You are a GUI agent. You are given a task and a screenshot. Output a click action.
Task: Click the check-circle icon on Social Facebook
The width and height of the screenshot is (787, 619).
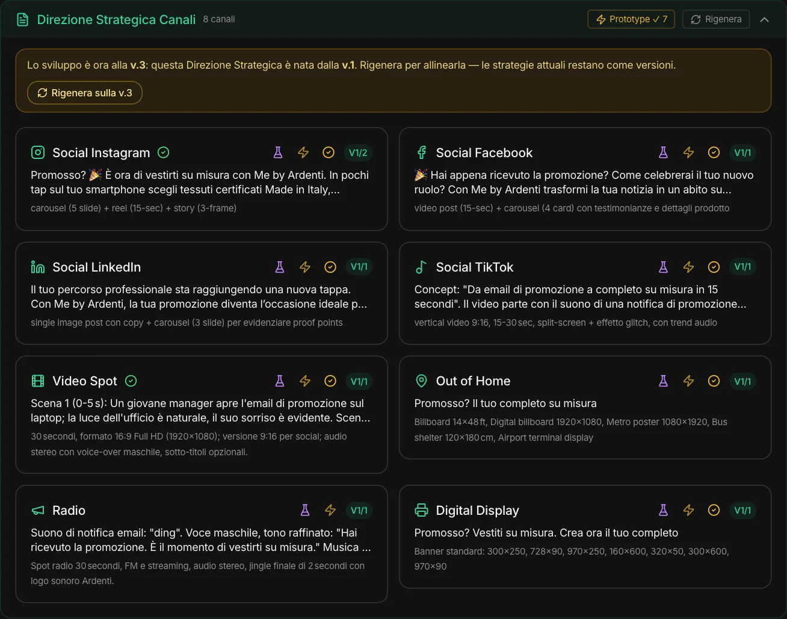[x=714, y=152]
